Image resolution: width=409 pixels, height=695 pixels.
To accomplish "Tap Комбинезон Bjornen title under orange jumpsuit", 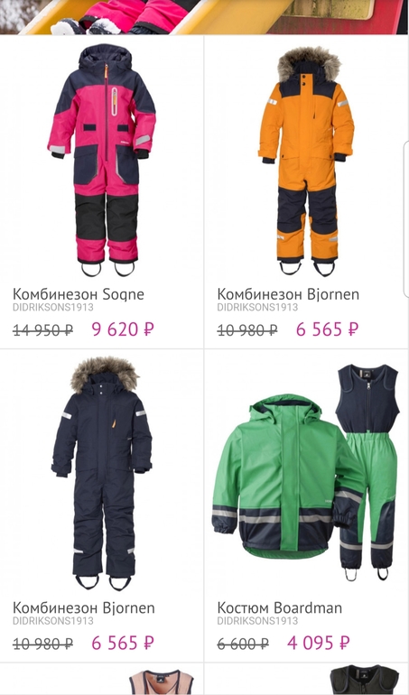I will tap(288, 294).
